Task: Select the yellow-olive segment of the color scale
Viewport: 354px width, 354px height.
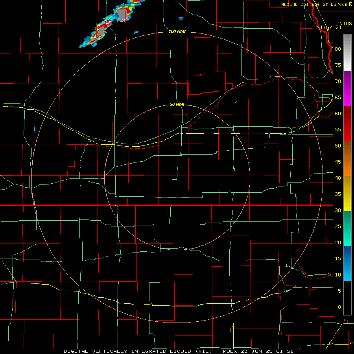Action: pyautogui.click(x=347, y=194)
